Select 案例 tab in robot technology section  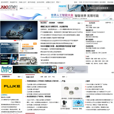point(46,77)
